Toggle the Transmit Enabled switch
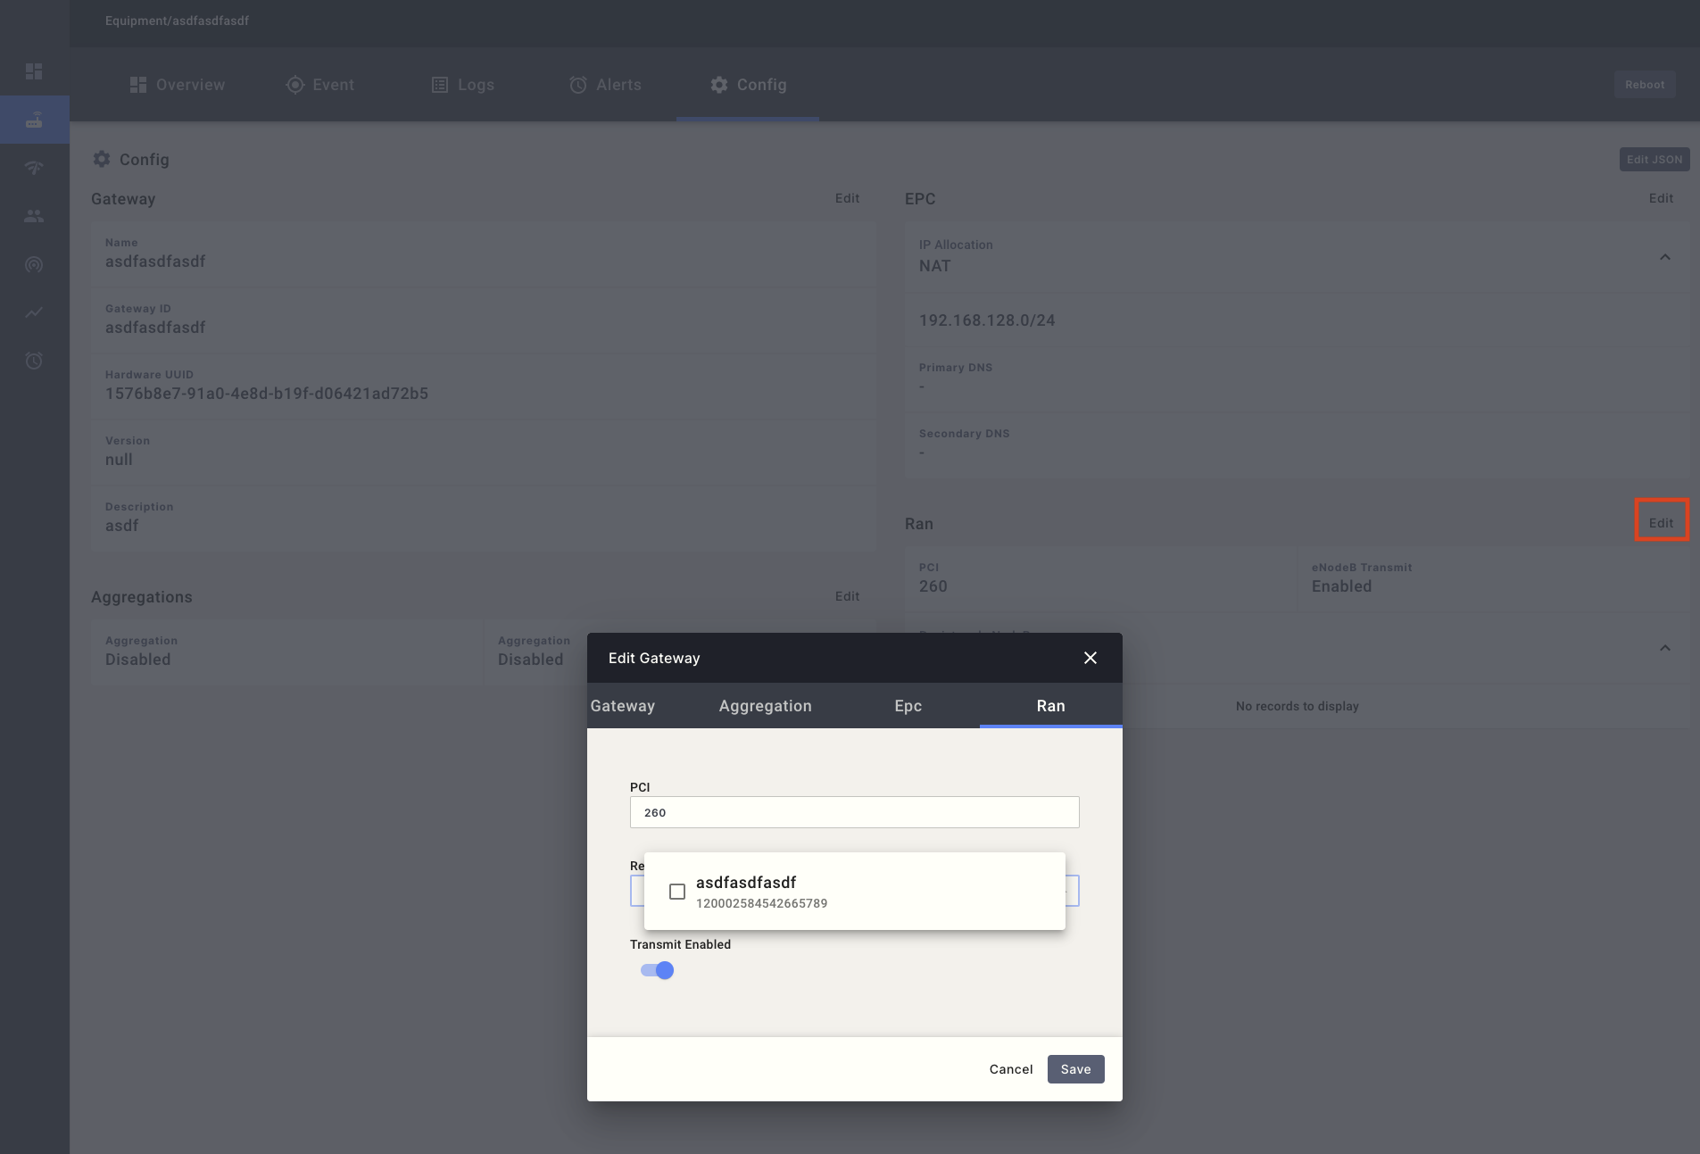1700x1154 pixels. 657,970
